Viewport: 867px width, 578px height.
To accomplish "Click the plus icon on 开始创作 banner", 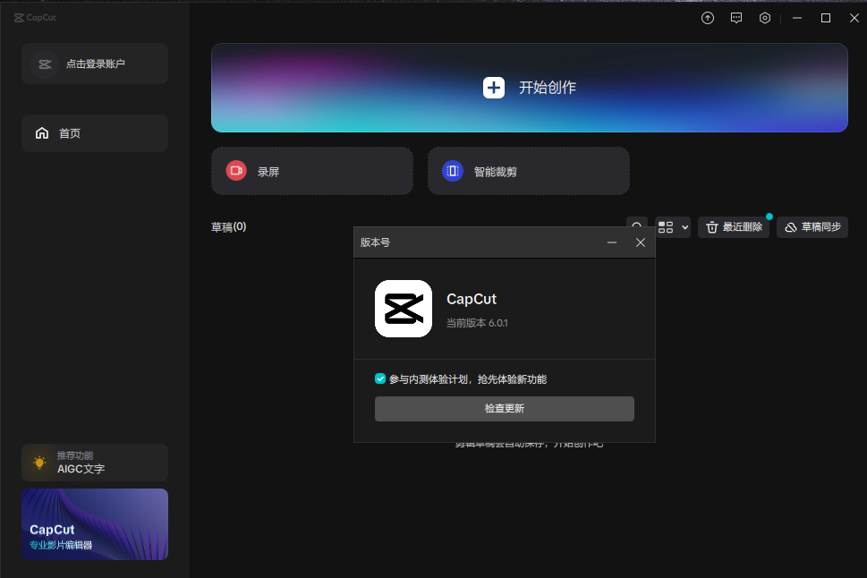I will [x=494, y=88].
